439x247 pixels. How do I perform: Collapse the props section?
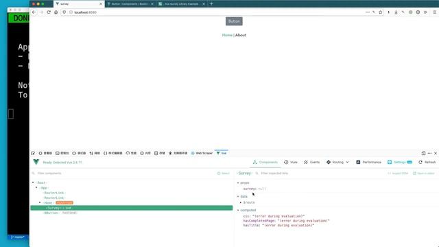click(x=238, y=183)
